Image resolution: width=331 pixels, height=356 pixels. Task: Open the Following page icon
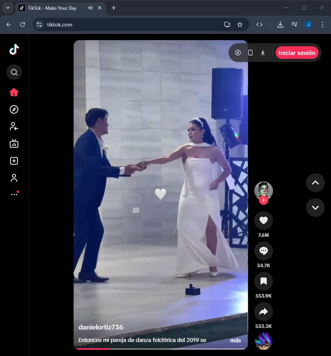click(14, 126)
